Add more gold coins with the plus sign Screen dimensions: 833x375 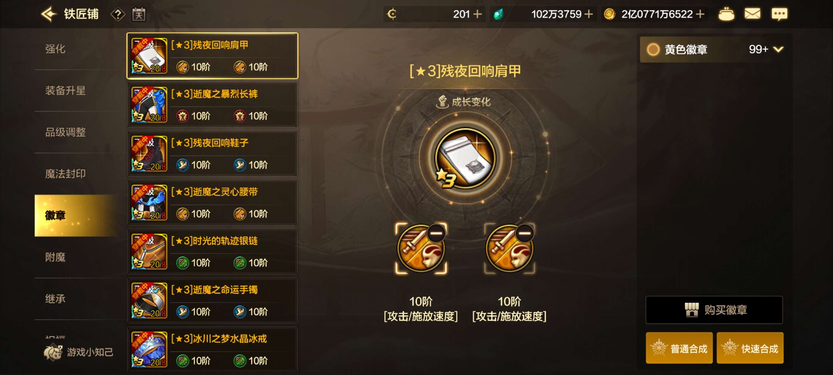click(700, 14)
